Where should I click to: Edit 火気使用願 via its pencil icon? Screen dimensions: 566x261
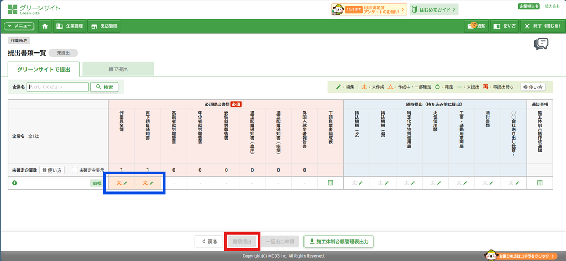click(x=439, y=183)
